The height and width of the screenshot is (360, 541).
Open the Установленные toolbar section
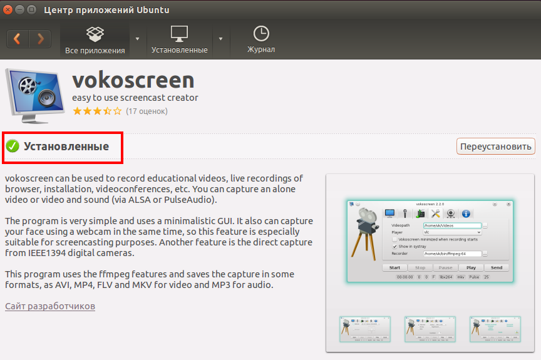coord(180,40)
